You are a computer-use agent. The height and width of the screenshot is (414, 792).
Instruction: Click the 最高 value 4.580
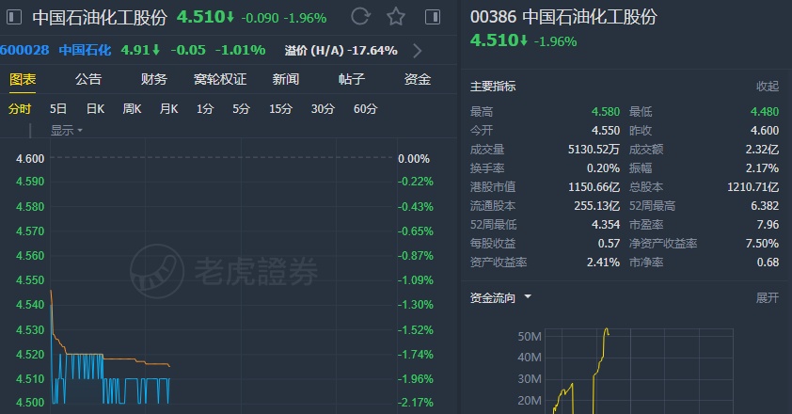tap(606, 112)
